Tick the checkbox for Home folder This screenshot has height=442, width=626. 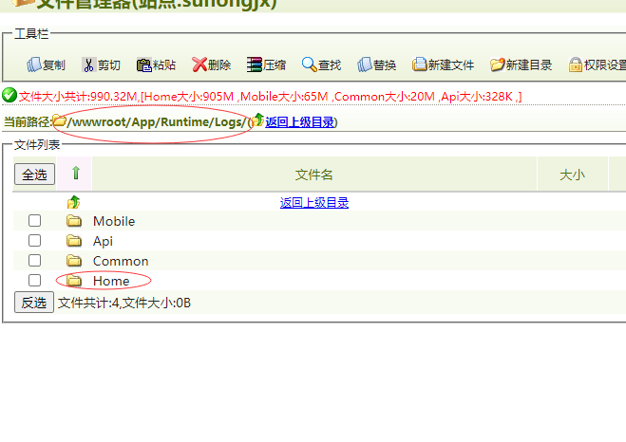coord(35,280)
